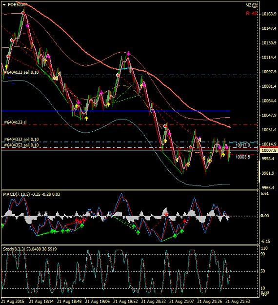Click the 21 Aug 19:52 time axis label
Viewport: 278px width, 305px height.
coord(125,302)
